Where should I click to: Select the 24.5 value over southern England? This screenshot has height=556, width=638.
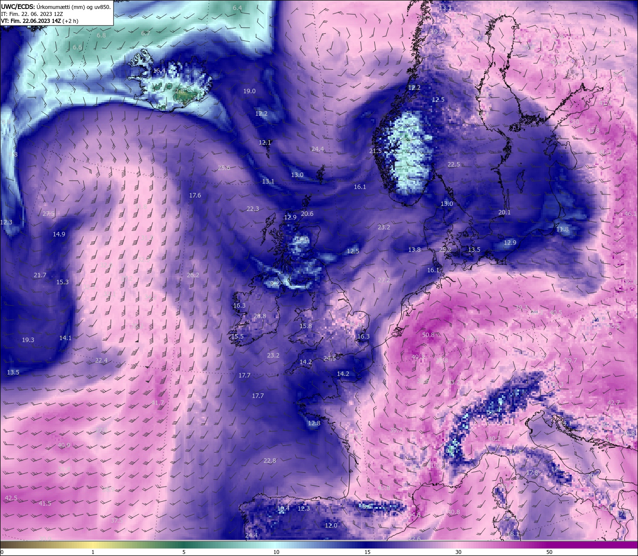[329, 359]
